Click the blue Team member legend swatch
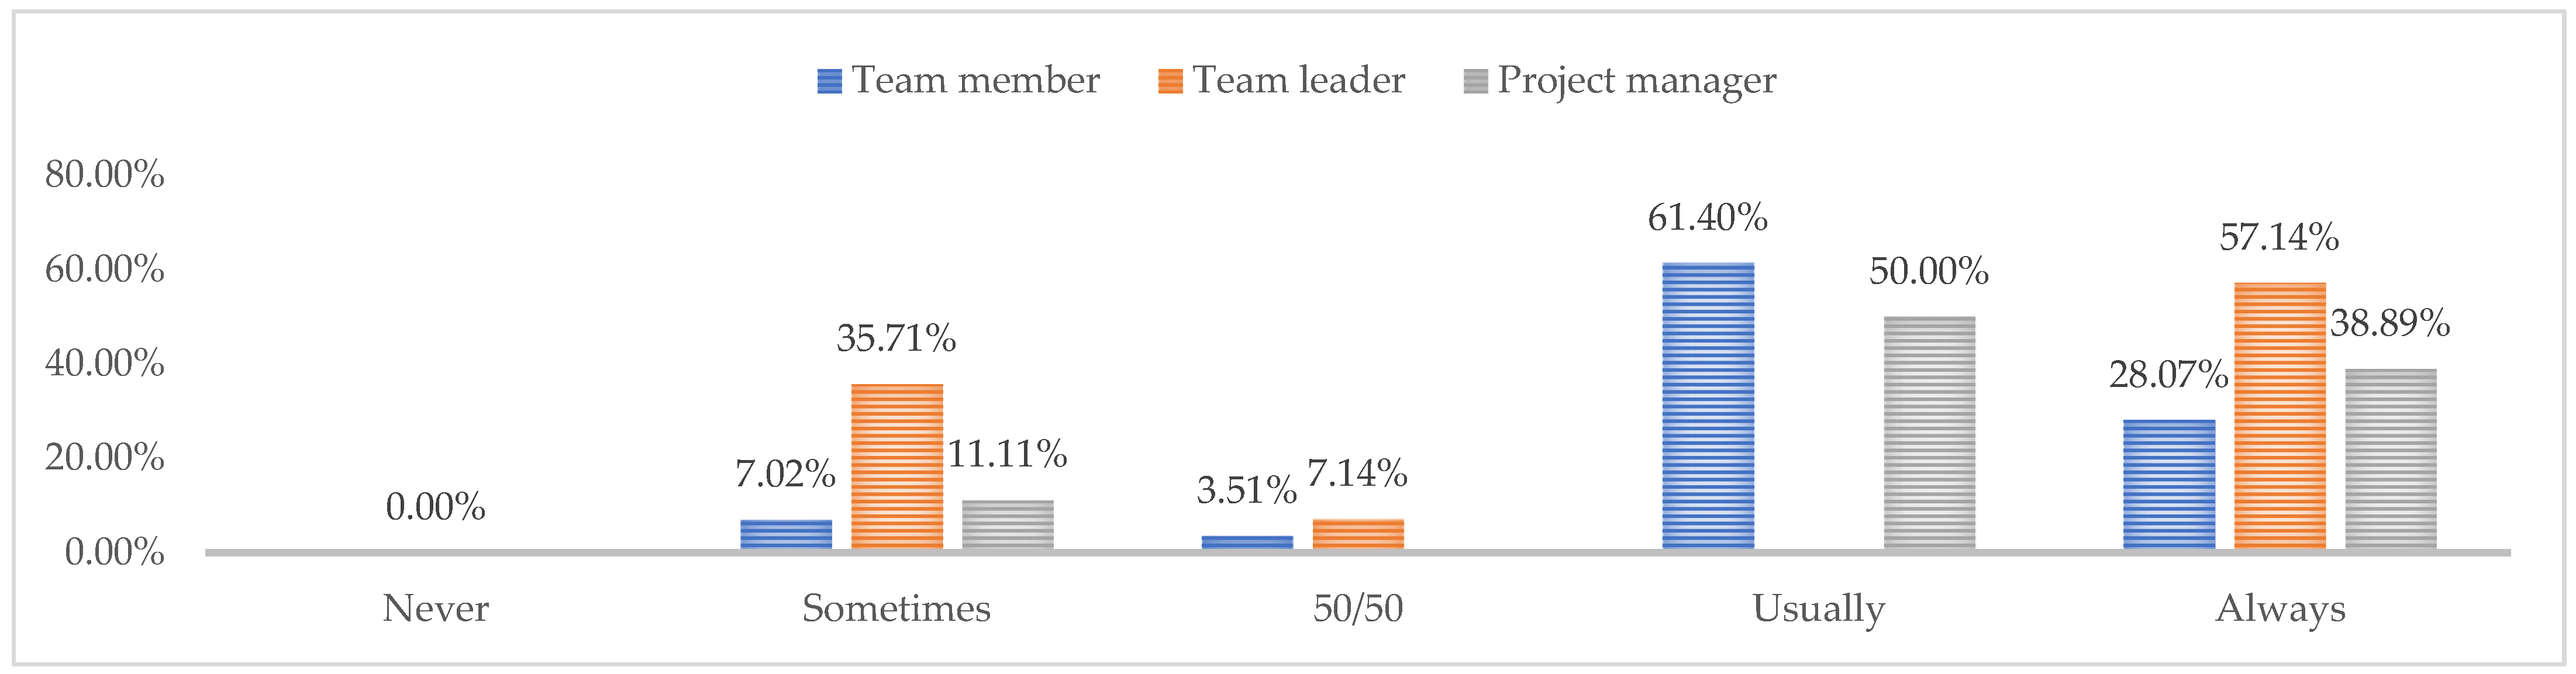This screenshot has width=2576, height=674. point(829,81)
